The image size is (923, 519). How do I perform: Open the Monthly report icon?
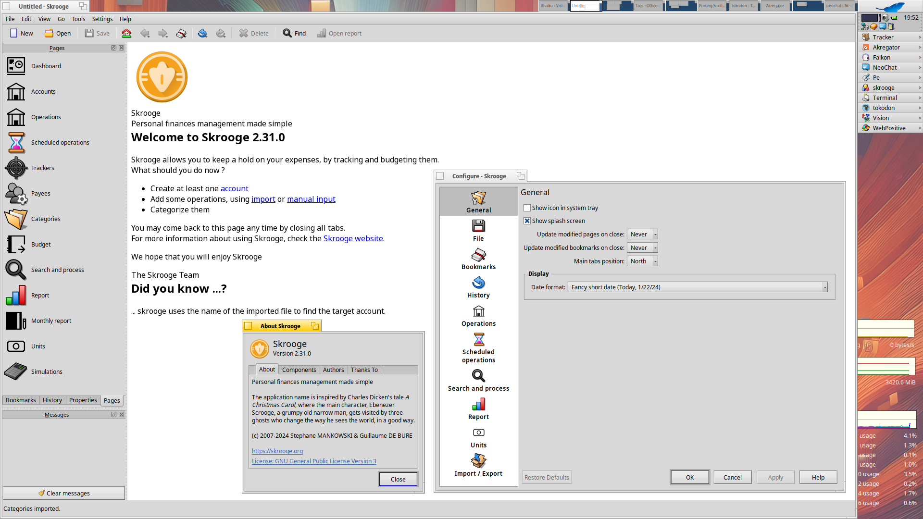pyautogui.click(x=16, y=321)
